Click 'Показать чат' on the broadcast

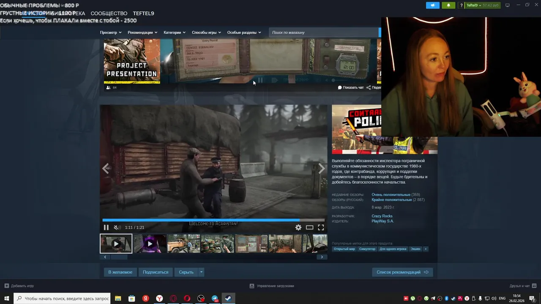tap(351, 87)
